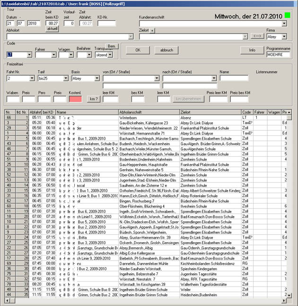Click the Programmname field containing MOEHRE
Viewport: 298px width, 306px height.
(x=278, y=55)
